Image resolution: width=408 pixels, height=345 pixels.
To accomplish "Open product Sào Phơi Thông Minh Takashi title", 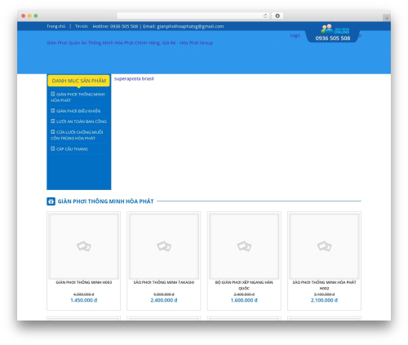I will tap(164, 282).
